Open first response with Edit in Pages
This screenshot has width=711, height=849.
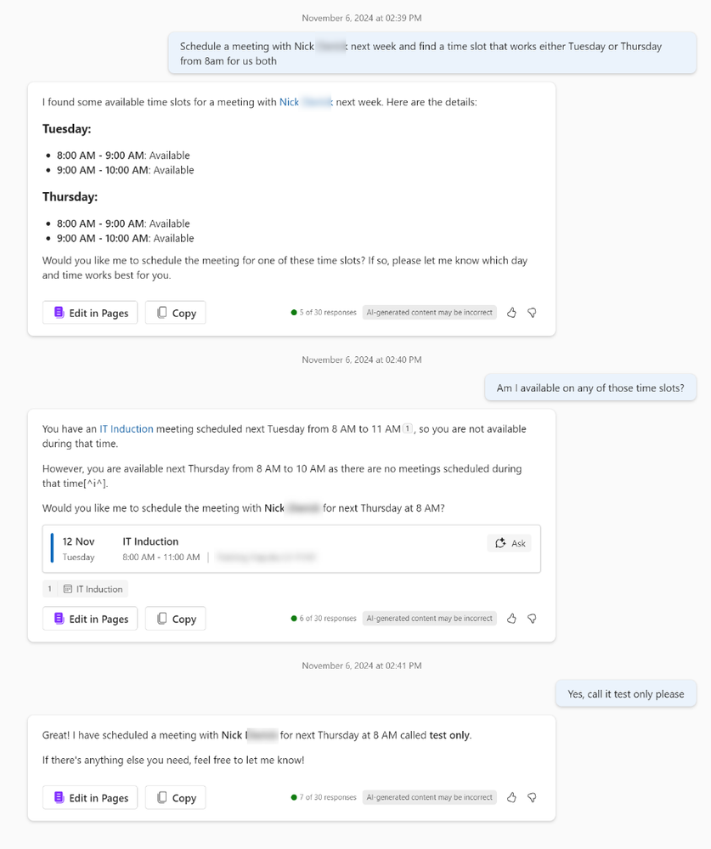click(x=90, y=313)
